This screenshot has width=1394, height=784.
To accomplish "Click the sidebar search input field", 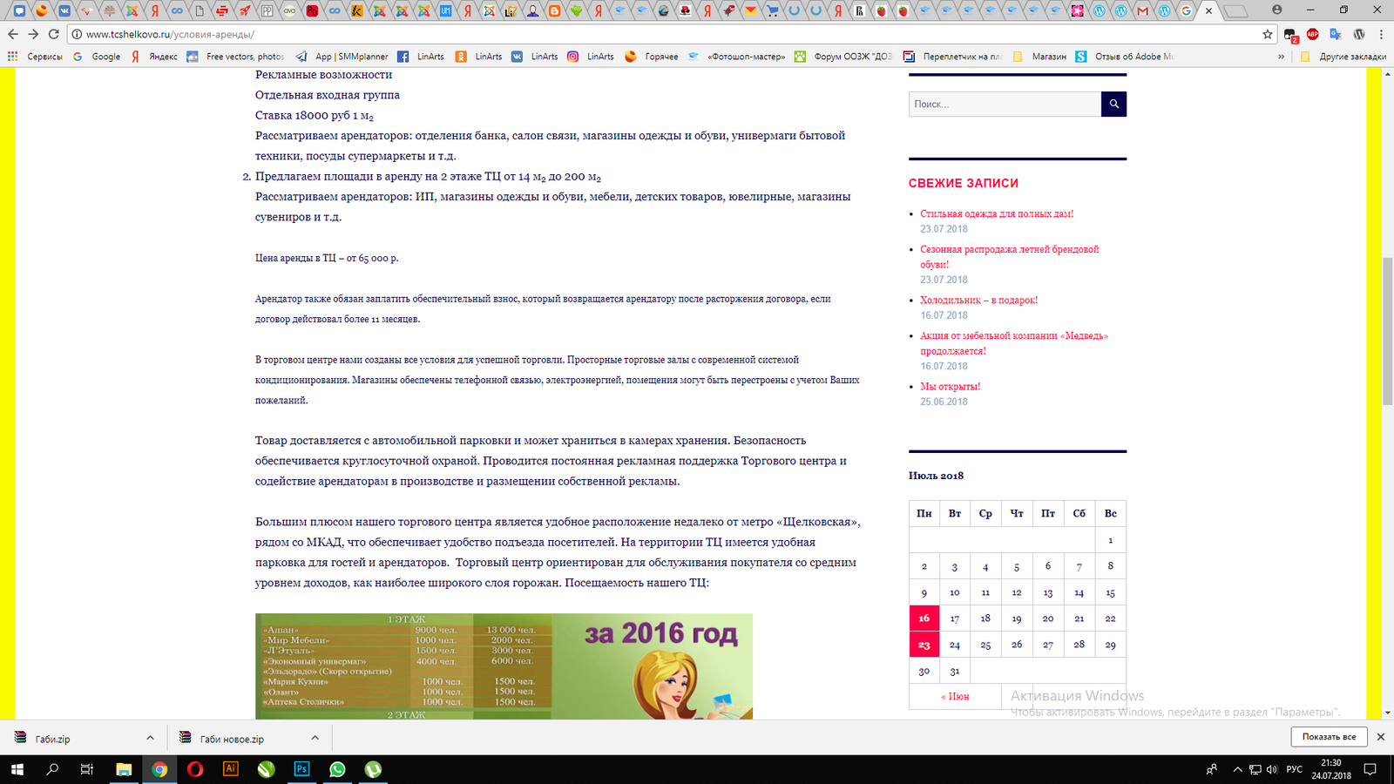I will click(x=1005, y=105).
